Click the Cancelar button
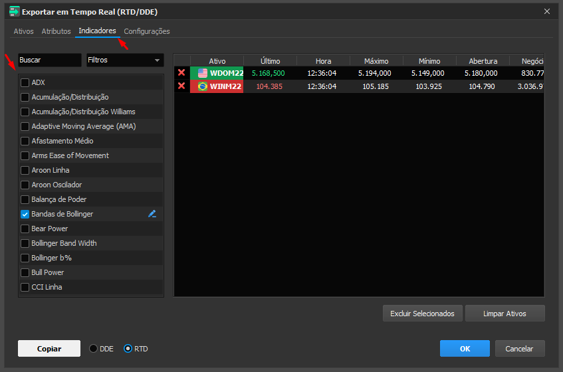The image size is (563, 372). [520, 349]
